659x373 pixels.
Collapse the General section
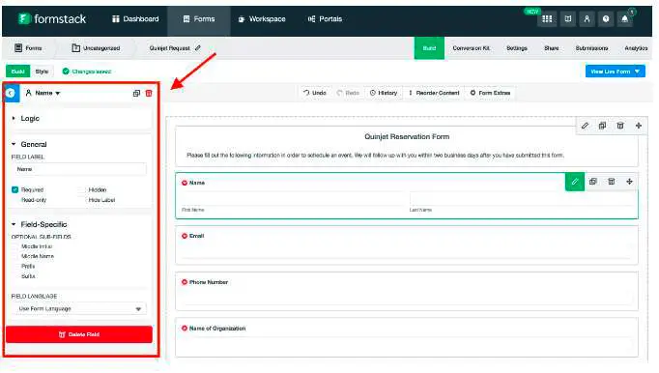[29, 144]
